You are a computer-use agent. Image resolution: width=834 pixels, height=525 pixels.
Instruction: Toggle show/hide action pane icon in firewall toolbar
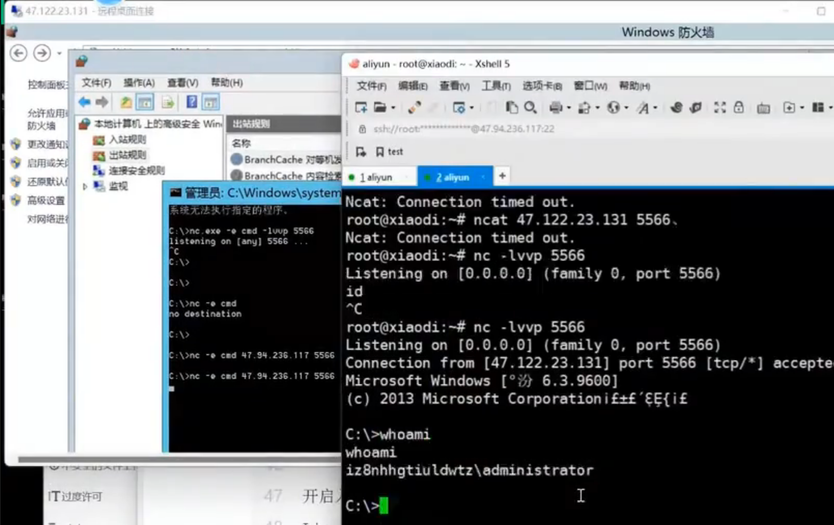click(x=211, y=102)
